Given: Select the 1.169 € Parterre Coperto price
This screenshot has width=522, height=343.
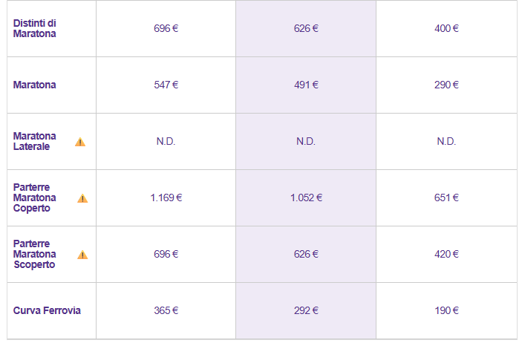Looking at the screenshot, I should [166, 197].
